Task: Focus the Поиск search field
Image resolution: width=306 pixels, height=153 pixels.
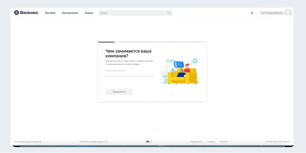Action: 132,13
